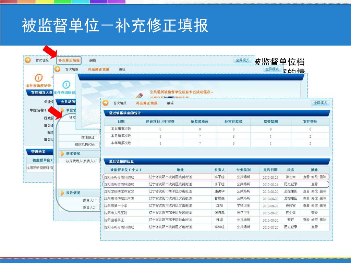The height and width of the screenshot is (263, 351).
Task: Click 查看 for 沈阳溢香茶庄
Action: pyautogui.click(x=306, y=220)
